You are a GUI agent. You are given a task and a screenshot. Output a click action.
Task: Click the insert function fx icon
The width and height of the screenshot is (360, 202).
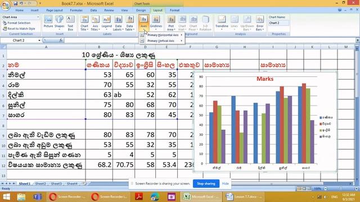[61, 40]
